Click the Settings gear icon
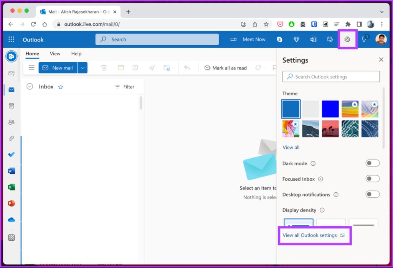This screenshot has width=393, height=268. point(347,40)
